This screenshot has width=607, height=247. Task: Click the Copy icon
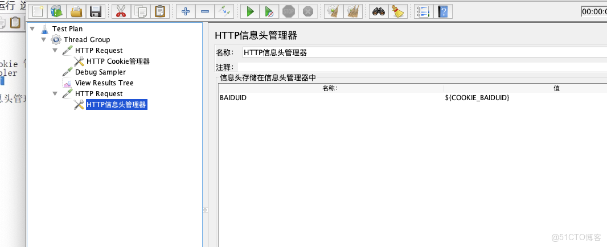click(141, 11)
